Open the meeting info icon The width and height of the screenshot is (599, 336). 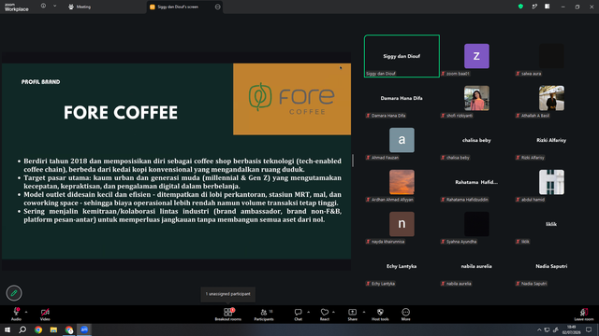pos(43,7)
